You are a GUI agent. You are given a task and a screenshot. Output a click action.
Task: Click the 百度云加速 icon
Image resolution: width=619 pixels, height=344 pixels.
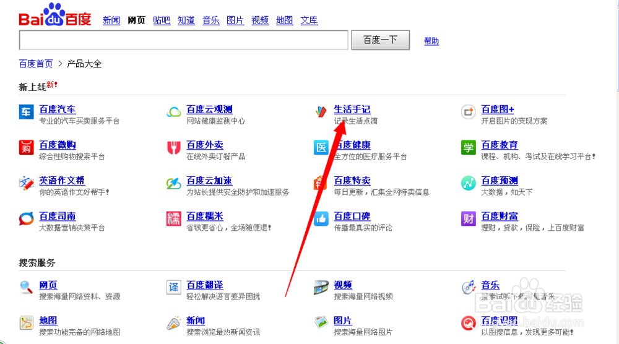point(174,183)
